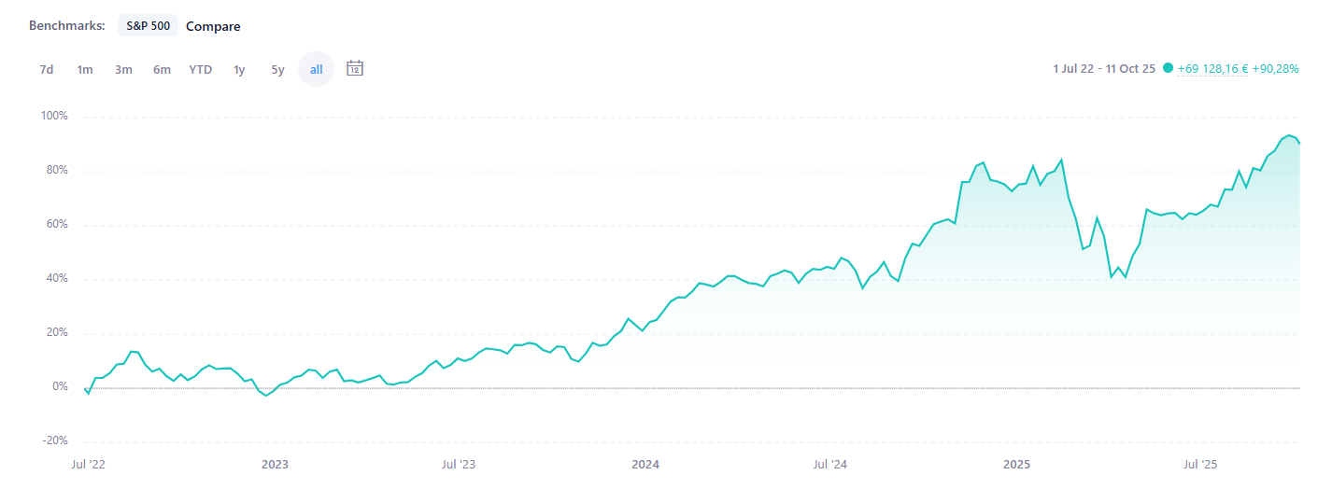Click the Benchmarks label

(x=67, y=25)
